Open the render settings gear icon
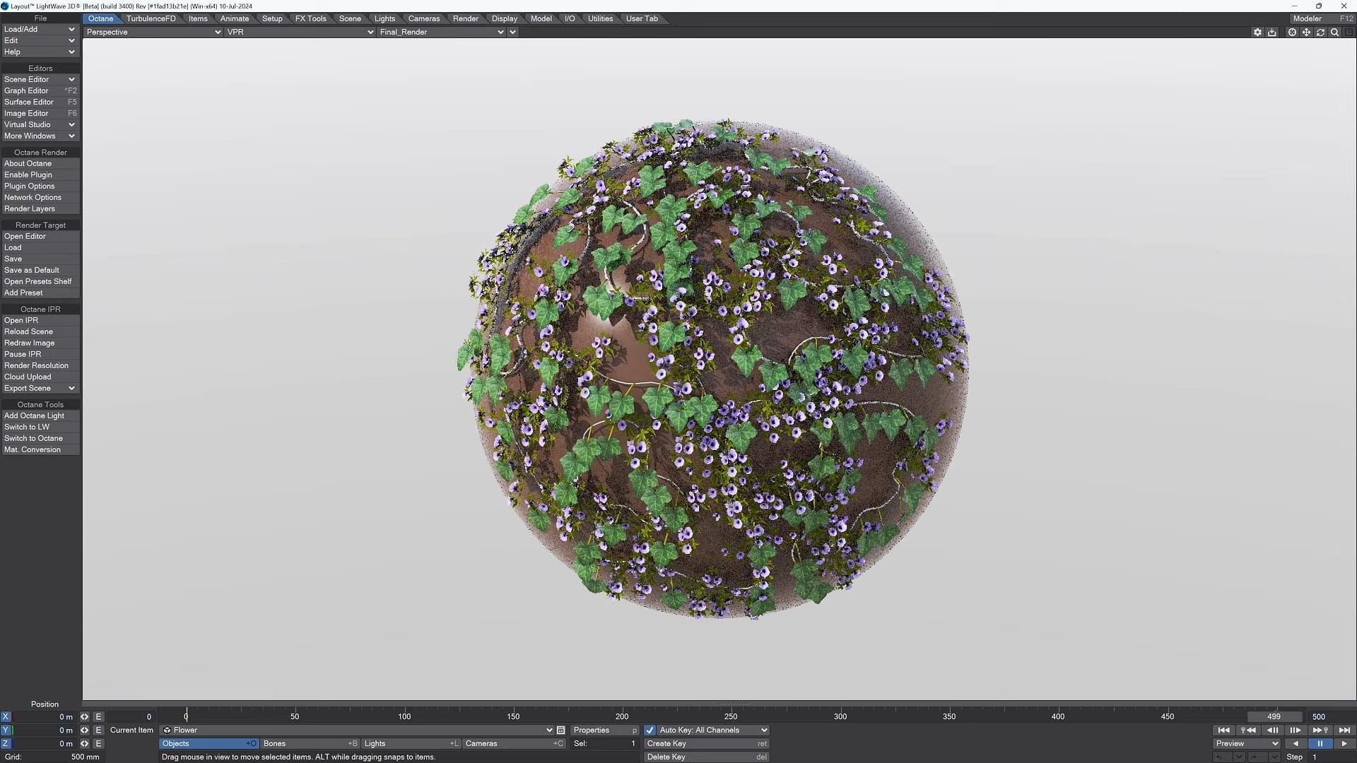 pos(1257,32)
